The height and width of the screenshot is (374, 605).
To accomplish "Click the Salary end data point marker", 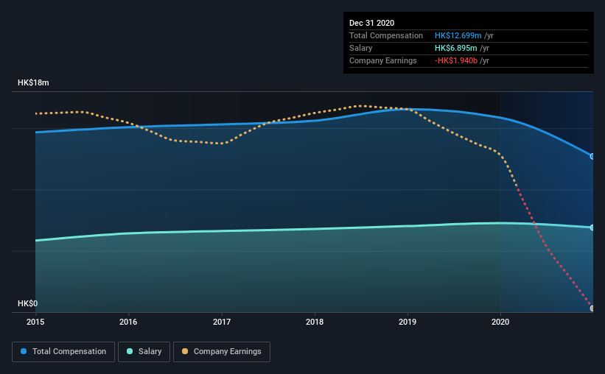I will point(592,227).
